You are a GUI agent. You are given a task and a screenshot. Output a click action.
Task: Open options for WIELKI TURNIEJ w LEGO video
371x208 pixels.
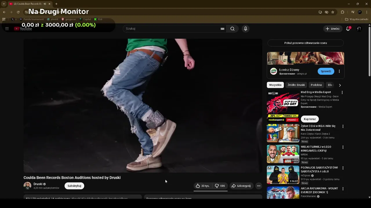(343, 147)
